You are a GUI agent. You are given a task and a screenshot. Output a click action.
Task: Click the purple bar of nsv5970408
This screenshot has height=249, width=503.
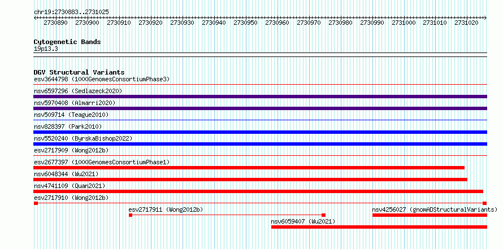pos(260,108)
